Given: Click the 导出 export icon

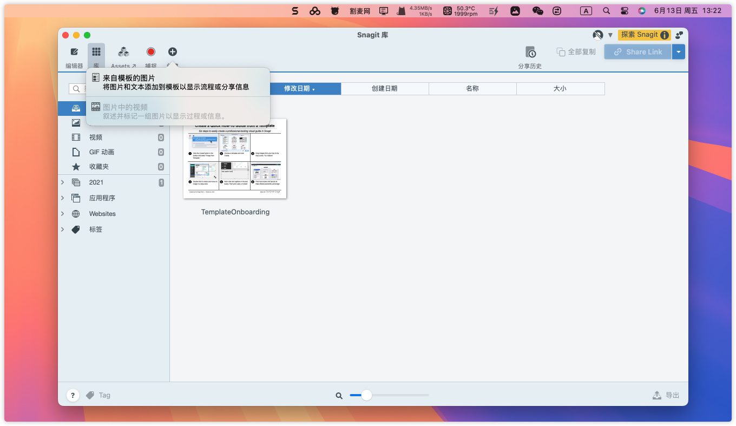Looking at the screenshot, I should (x=657, y=395).
